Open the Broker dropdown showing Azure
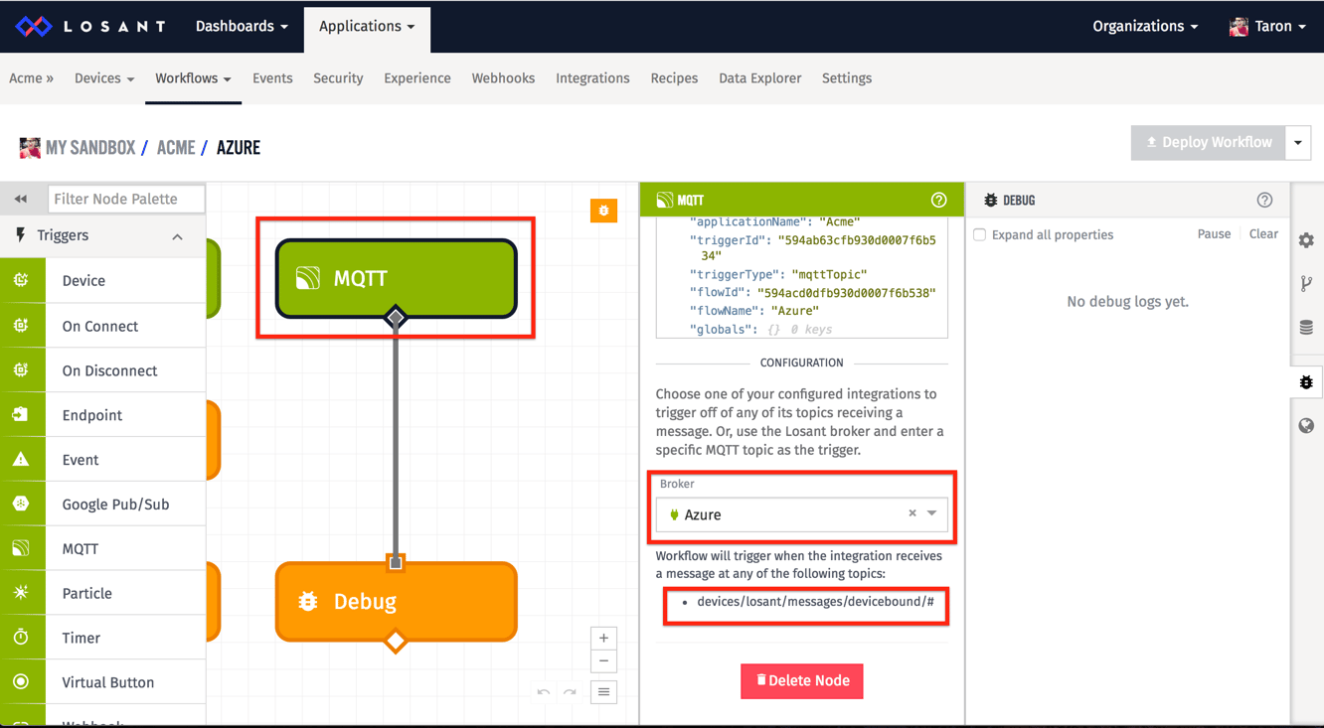1324x728 pixels. [929, 514]
